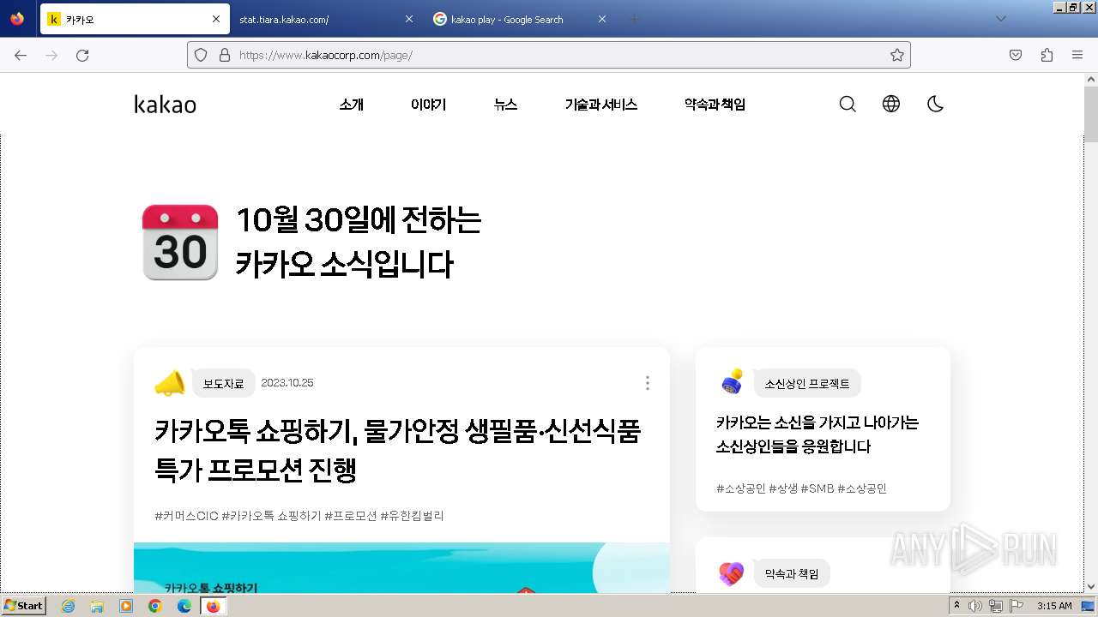This screenshot has width=1098, height=617.
Task: Click the #SMB hashtag
Action: tap(817, 488)
